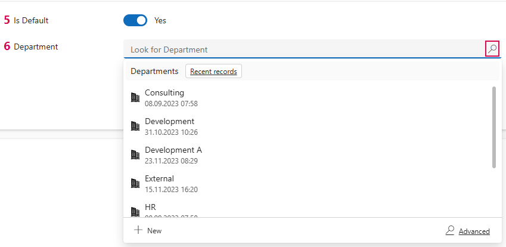Create a New department record
Screen dimensions: 506x247
[x=154, y=230]
